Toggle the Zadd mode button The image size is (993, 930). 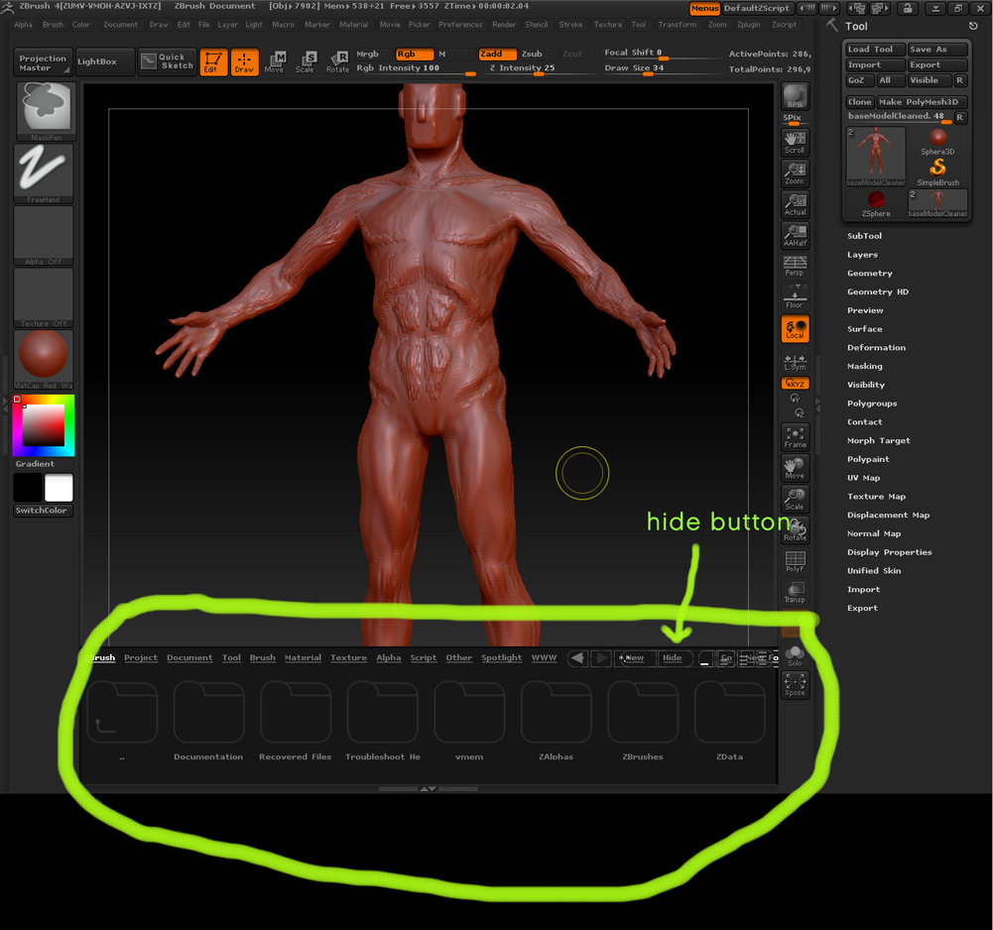(497, 55)
